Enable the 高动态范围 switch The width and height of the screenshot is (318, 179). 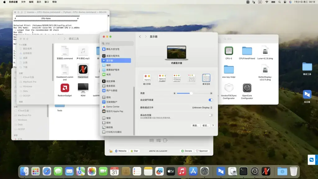tap(211, 115)
